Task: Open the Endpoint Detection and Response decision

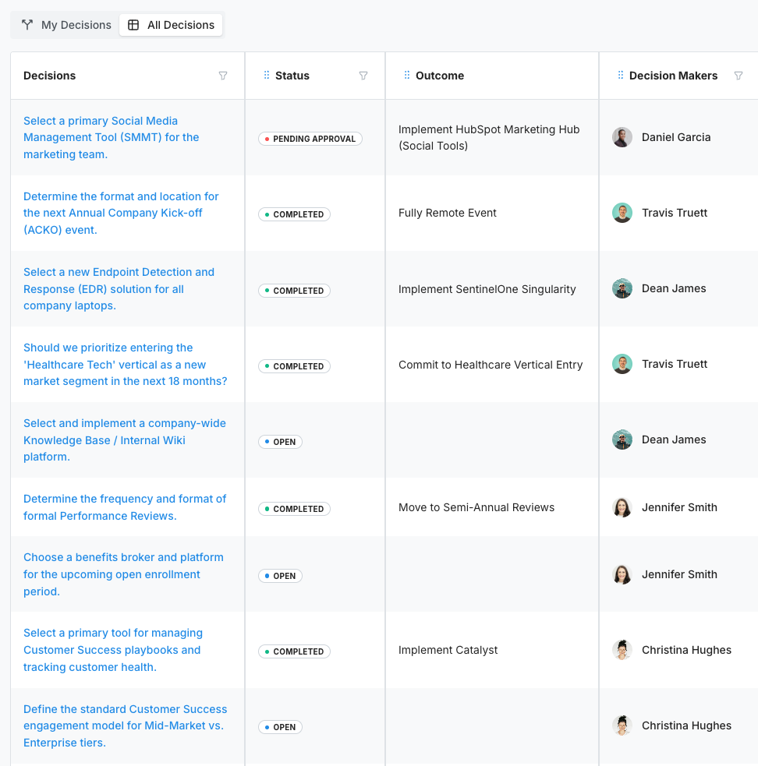Action: pyautogui.click(x=119, y=288)
